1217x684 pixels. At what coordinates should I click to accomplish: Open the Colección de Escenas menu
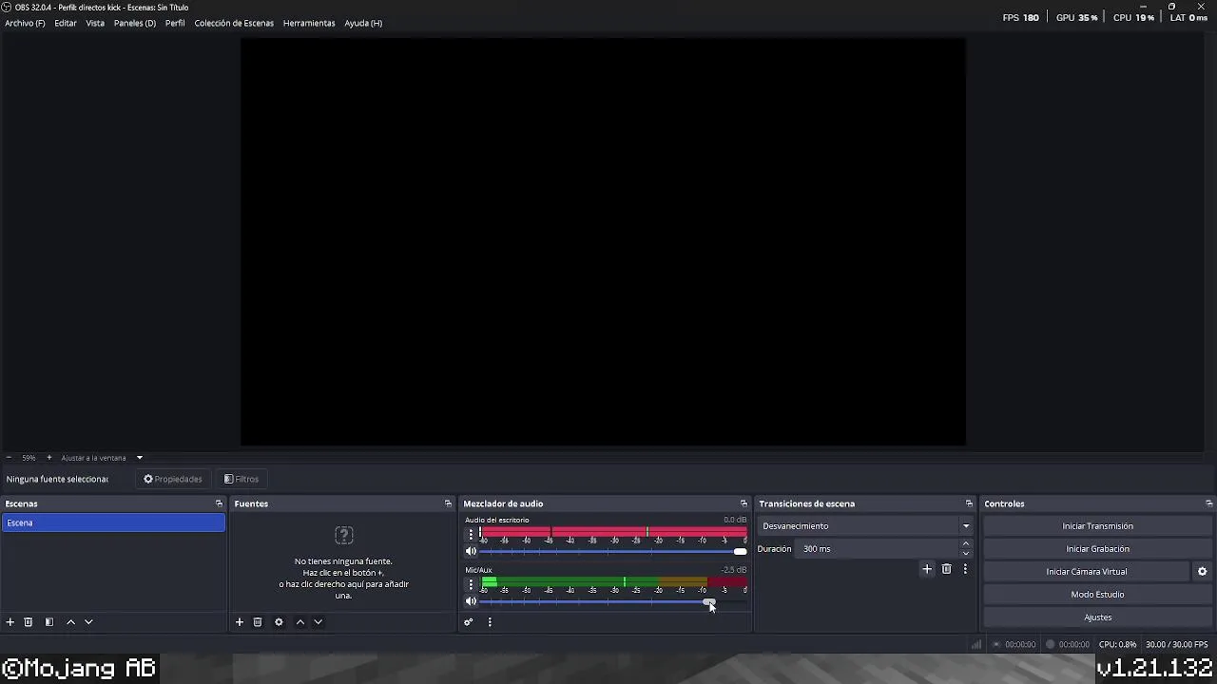pyautogui.click(x=234, y=23)
